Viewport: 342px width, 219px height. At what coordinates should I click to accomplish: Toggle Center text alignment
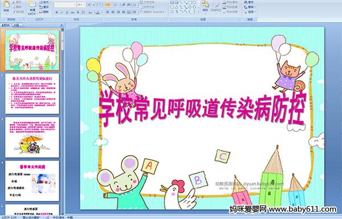click(113, 12)
